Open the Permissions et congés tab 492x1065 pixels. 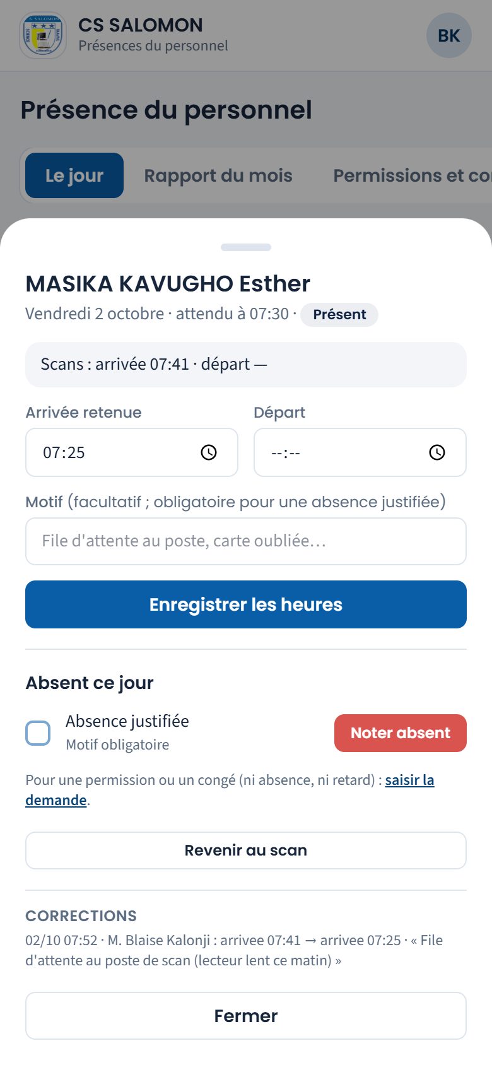[x=413, y=175]
